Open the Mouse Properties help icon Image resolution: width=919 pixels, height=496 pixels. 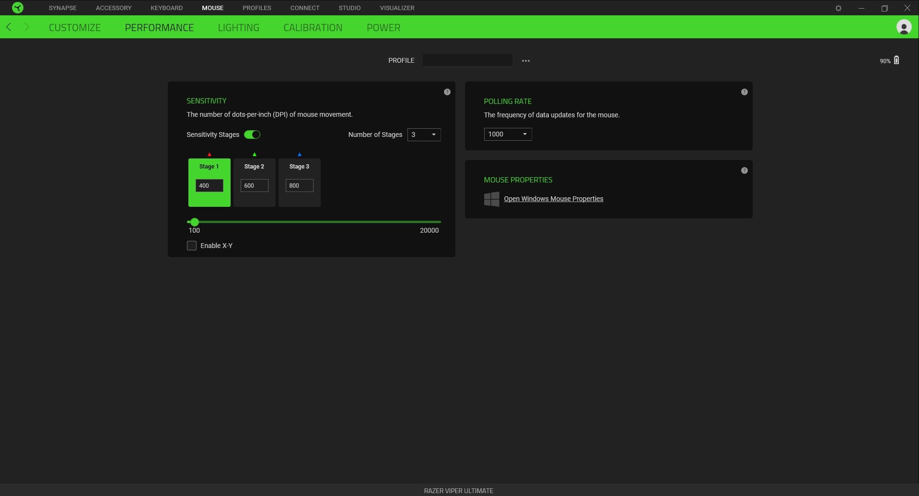pyautogui.click(x=744, y=170)
